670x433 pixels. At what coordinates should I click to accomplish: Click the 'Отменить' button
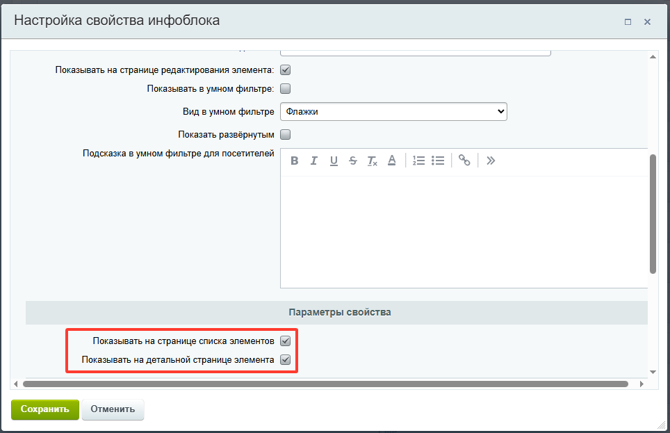point(113,409)
